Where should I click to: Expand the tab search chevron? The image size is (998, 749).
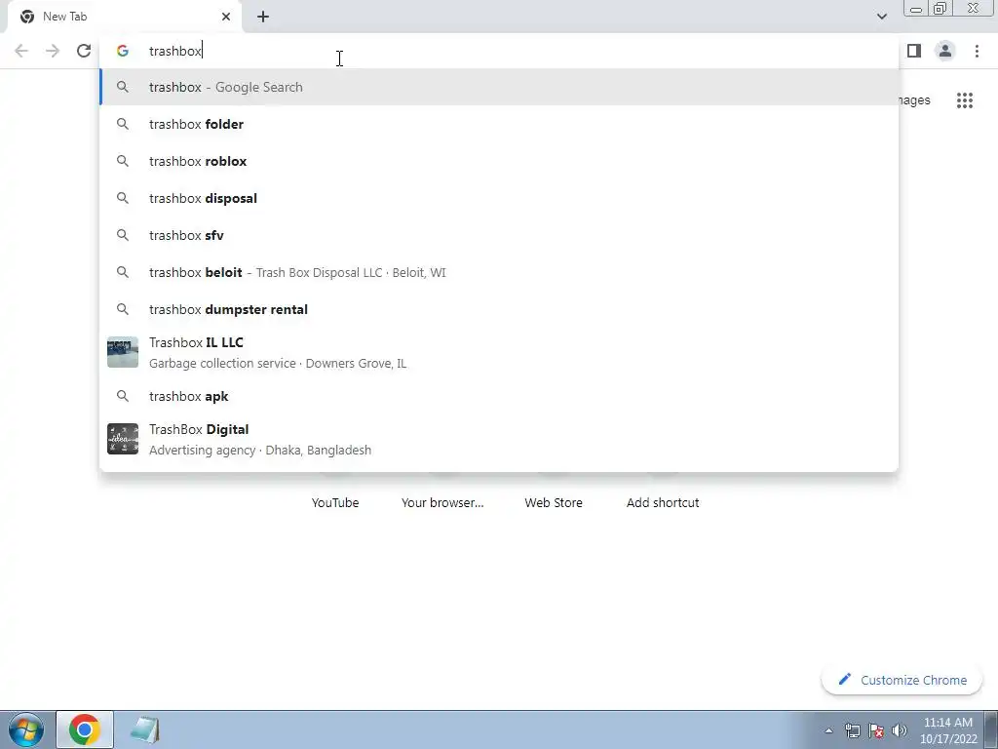pos(881,17)
